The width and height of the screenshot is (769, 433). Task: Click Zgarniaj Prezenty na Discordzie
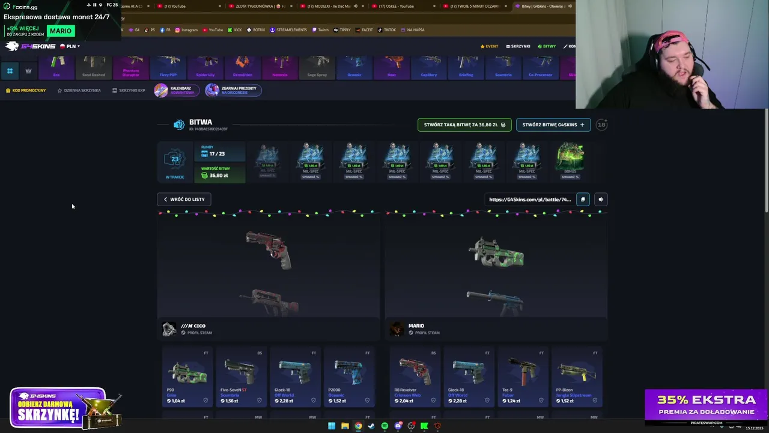[x=233, y=90]
